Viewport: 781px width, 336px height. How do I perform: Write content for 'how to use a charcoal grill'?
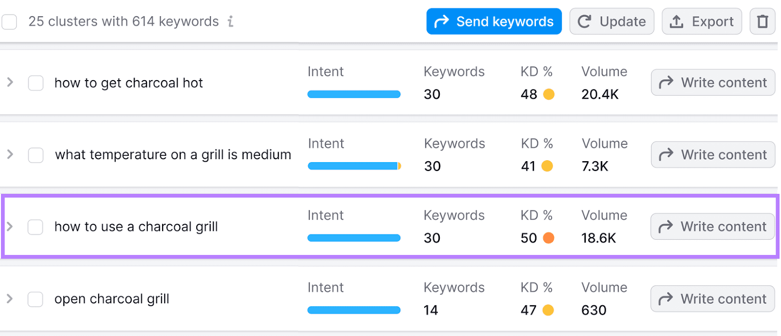(712, 227)
